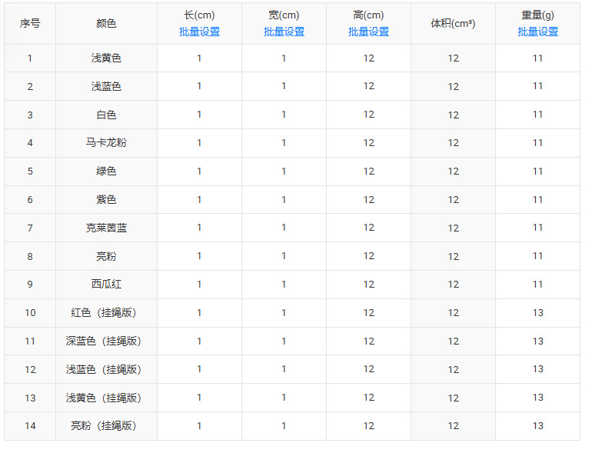
Task: Select the 紫色 color cell
Action: click(106, 200)
